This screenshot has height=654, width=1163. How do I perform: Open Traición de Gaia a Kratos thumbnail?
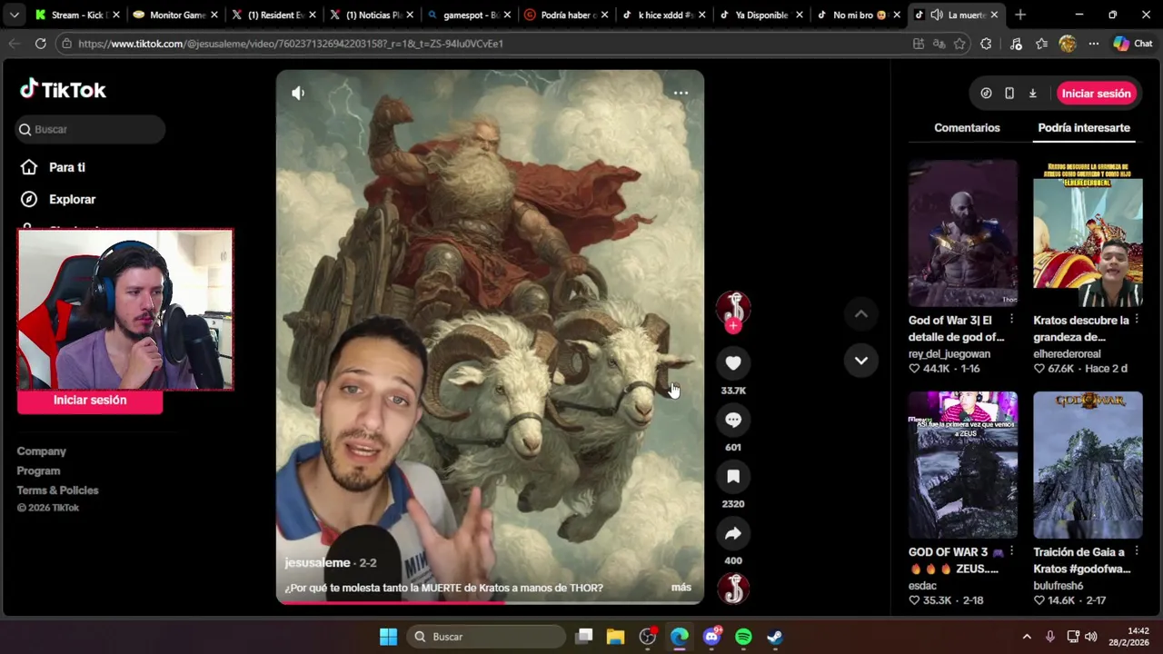(x=1088, y=465)
